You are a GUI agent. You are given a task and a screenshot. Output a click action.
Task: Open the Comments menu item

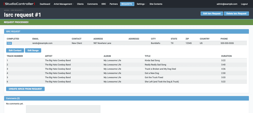click(x=92, y=4)
